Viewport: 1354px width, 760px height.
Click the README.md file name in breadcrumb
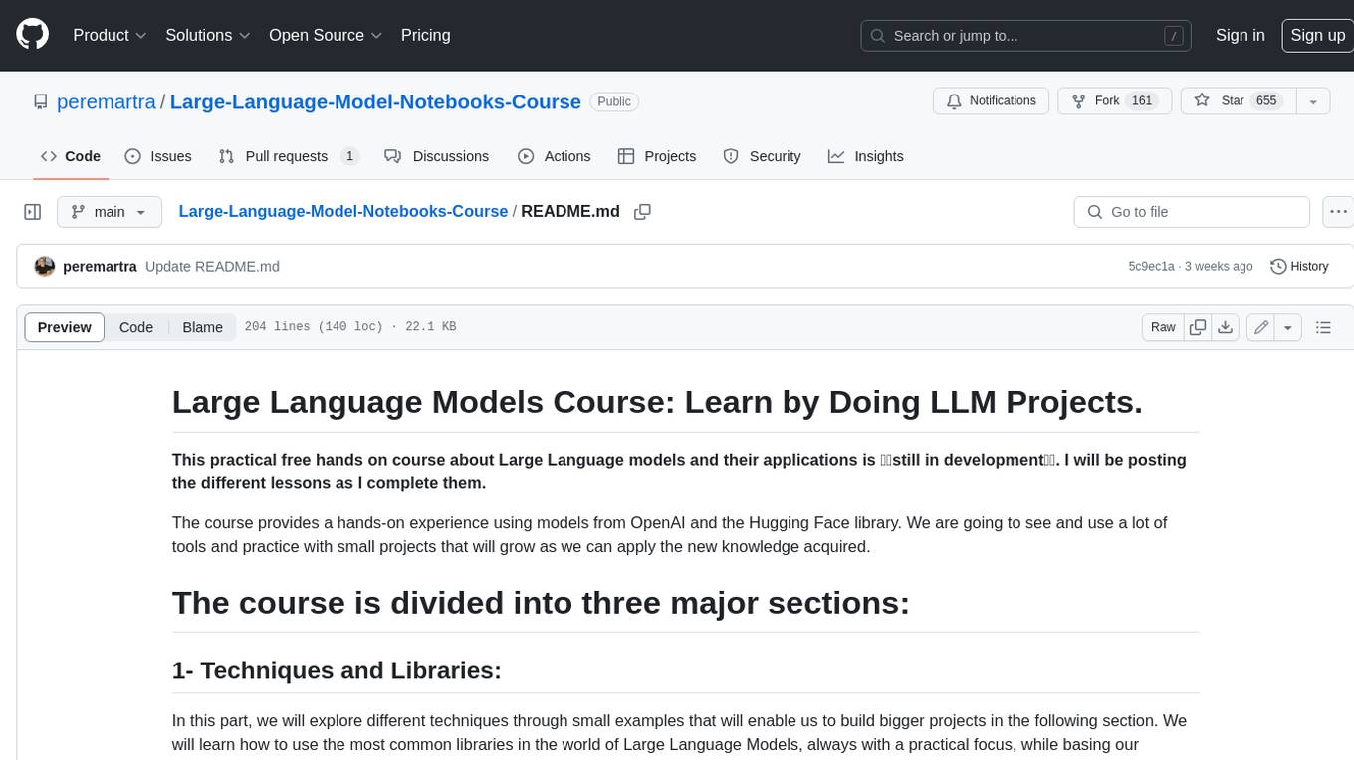pos(570,212)
